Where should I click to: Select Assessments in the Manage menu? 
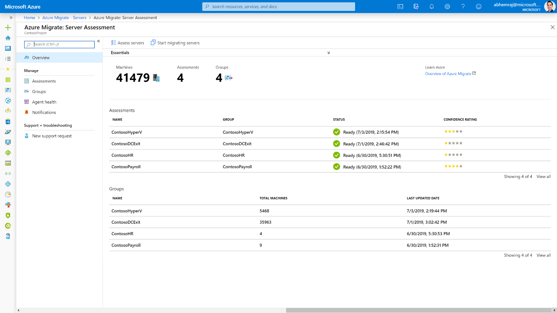pos(44,81)
